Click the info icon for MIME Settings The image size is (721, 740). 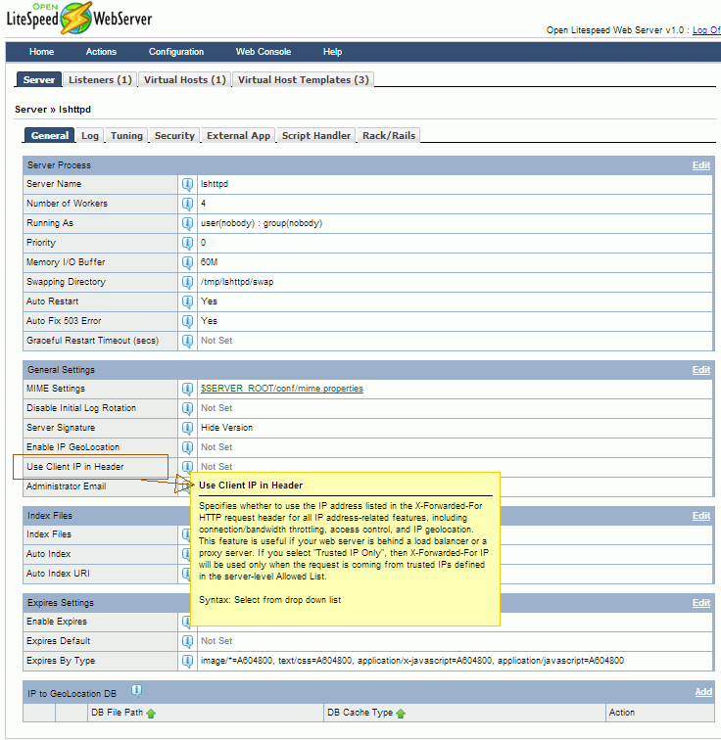pyautogui.click(x=187, y=389)
